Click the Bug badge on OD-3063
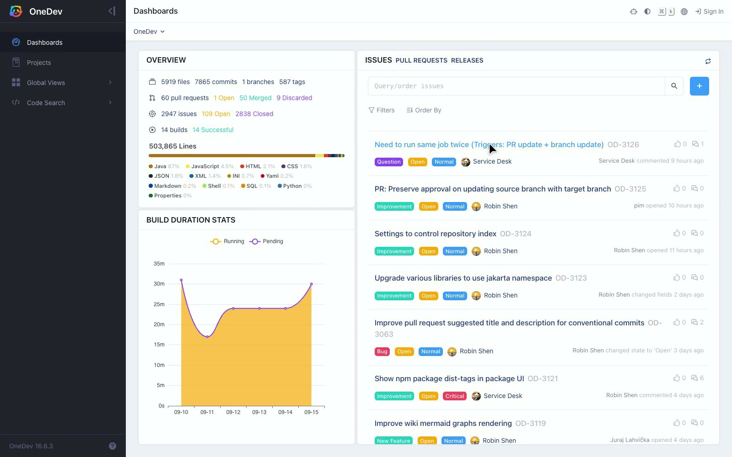Viewport: 732px width, 457px height. click(382, 351)
